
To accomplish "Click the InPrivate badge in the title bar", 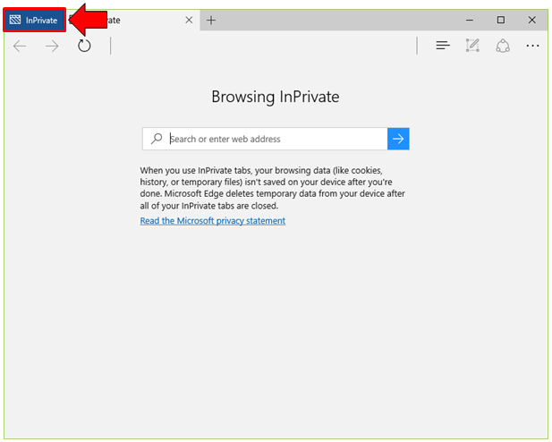I will [x=35, y=20].
